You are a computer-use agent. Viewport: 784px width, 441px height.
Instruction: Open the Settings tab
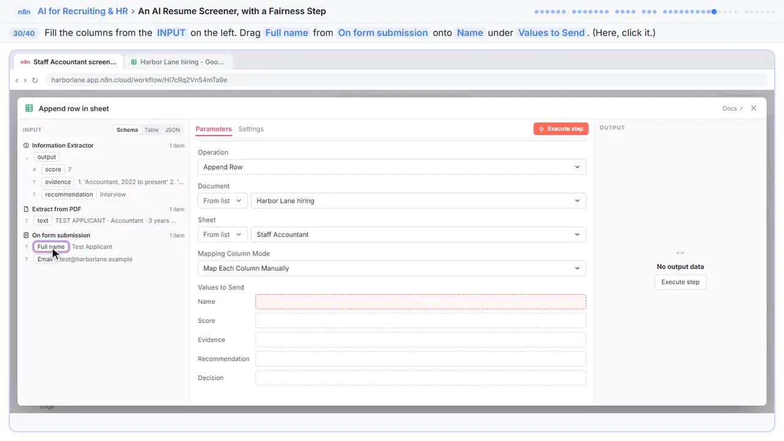coord(251,129)
